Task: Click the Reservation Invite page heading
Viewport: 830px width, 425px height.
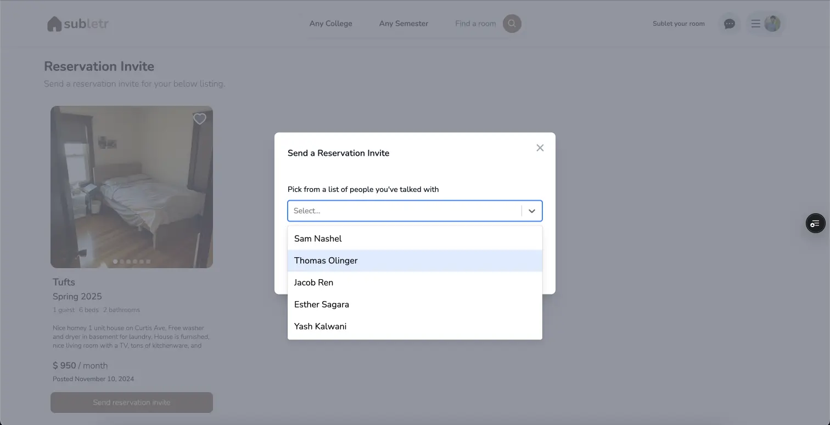Action: tap(99, 66)
